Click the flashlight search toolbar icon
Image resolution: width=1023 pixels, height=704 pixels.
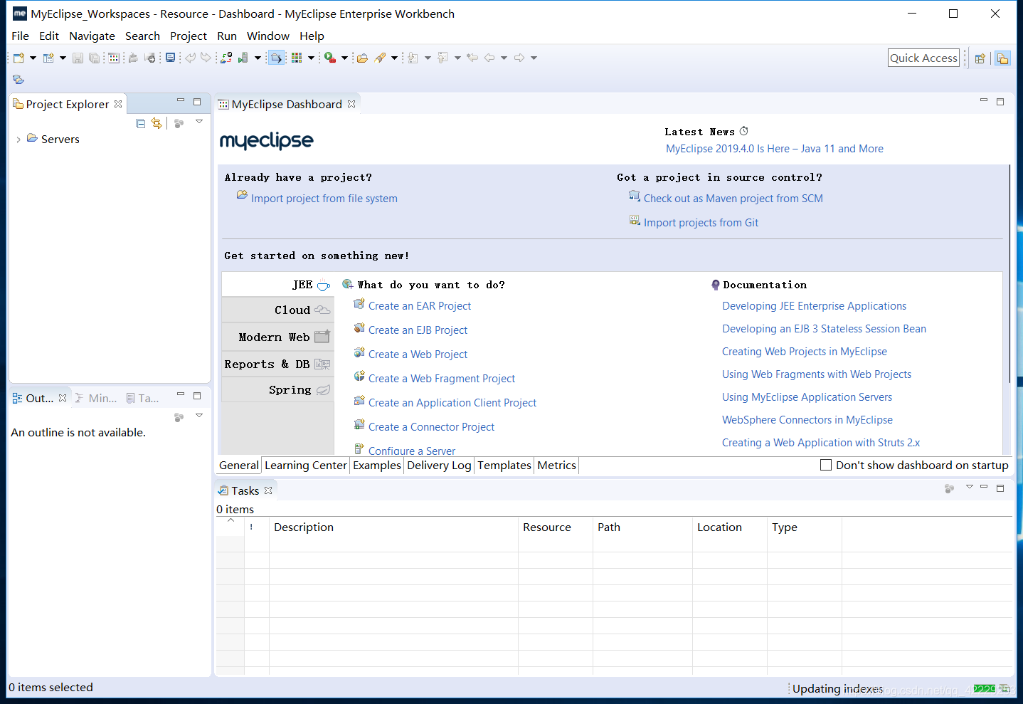click(380, 58)
